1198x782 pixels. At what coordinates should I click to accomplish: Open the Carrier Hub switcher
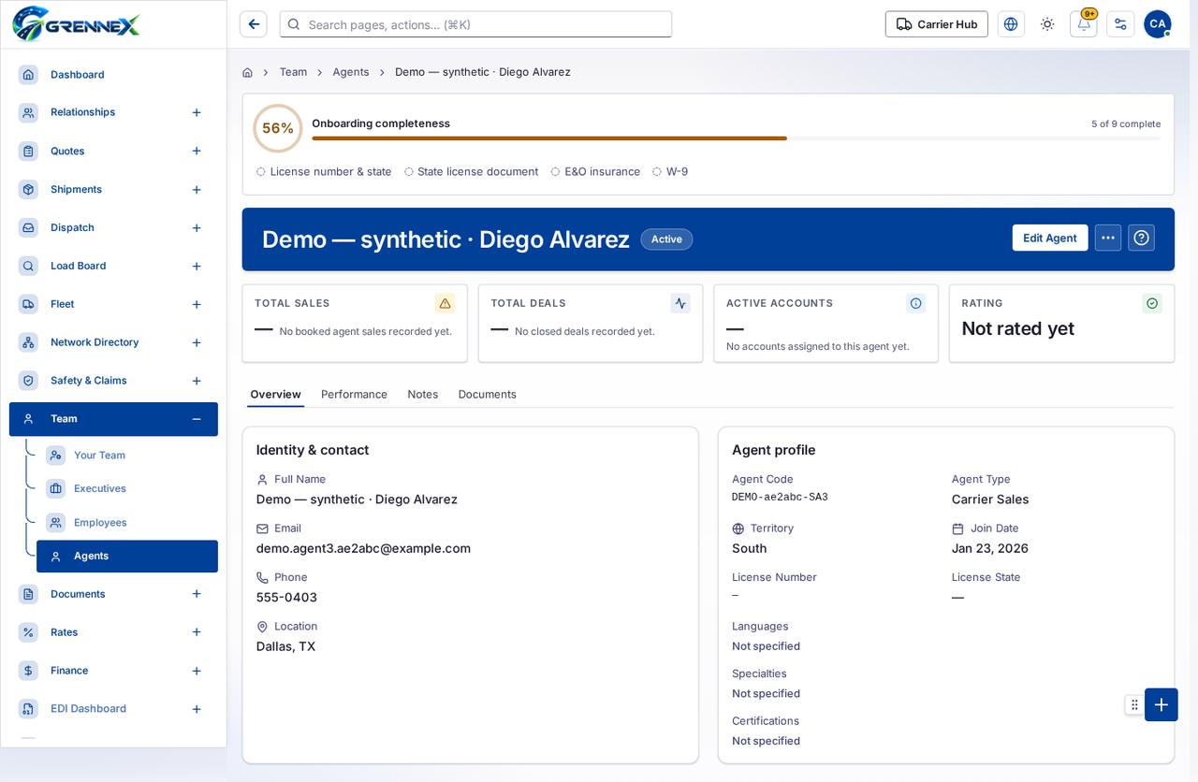pos(937,24)
